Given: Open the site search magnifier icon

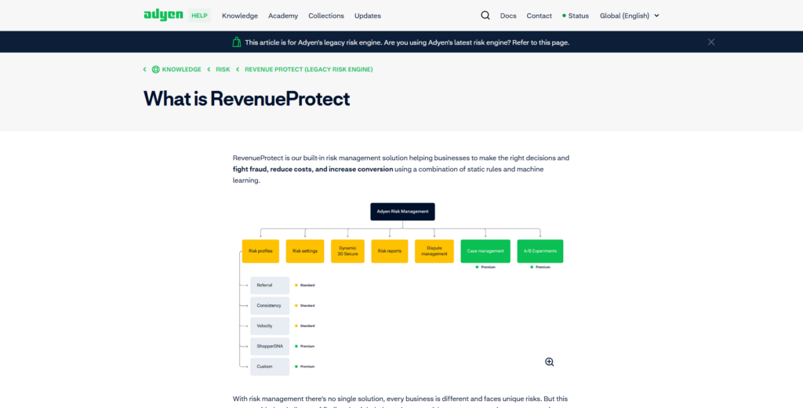Looking at the screenshot, I should point(485,16).
